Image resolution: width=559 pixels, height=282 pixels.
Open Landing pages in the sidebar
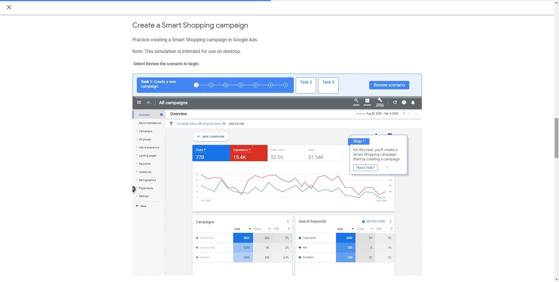pos(147,156)
